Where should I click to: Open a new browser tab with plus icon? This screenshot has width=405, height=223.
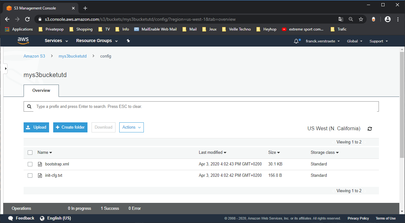[85, 8]
